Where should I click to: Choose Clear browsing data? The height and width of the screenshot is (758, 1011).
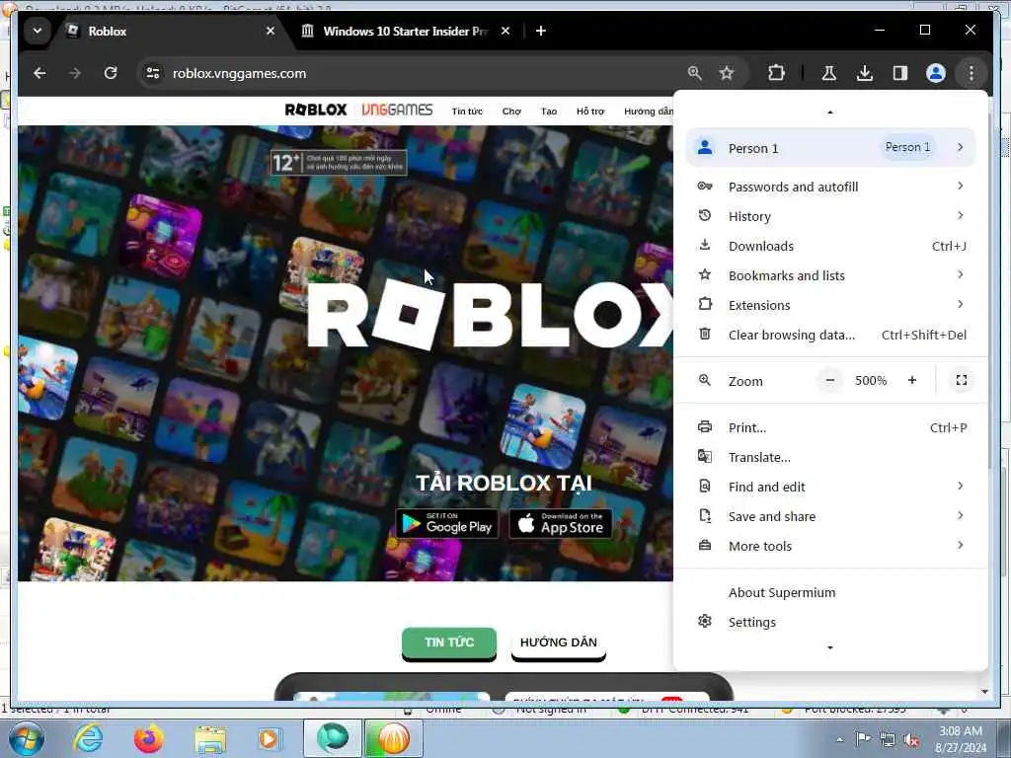(x=830, y=335)
